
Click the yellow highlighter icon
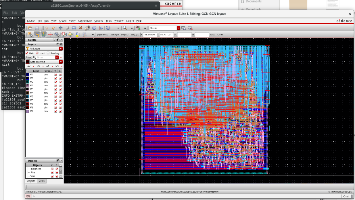click(77, 35)
